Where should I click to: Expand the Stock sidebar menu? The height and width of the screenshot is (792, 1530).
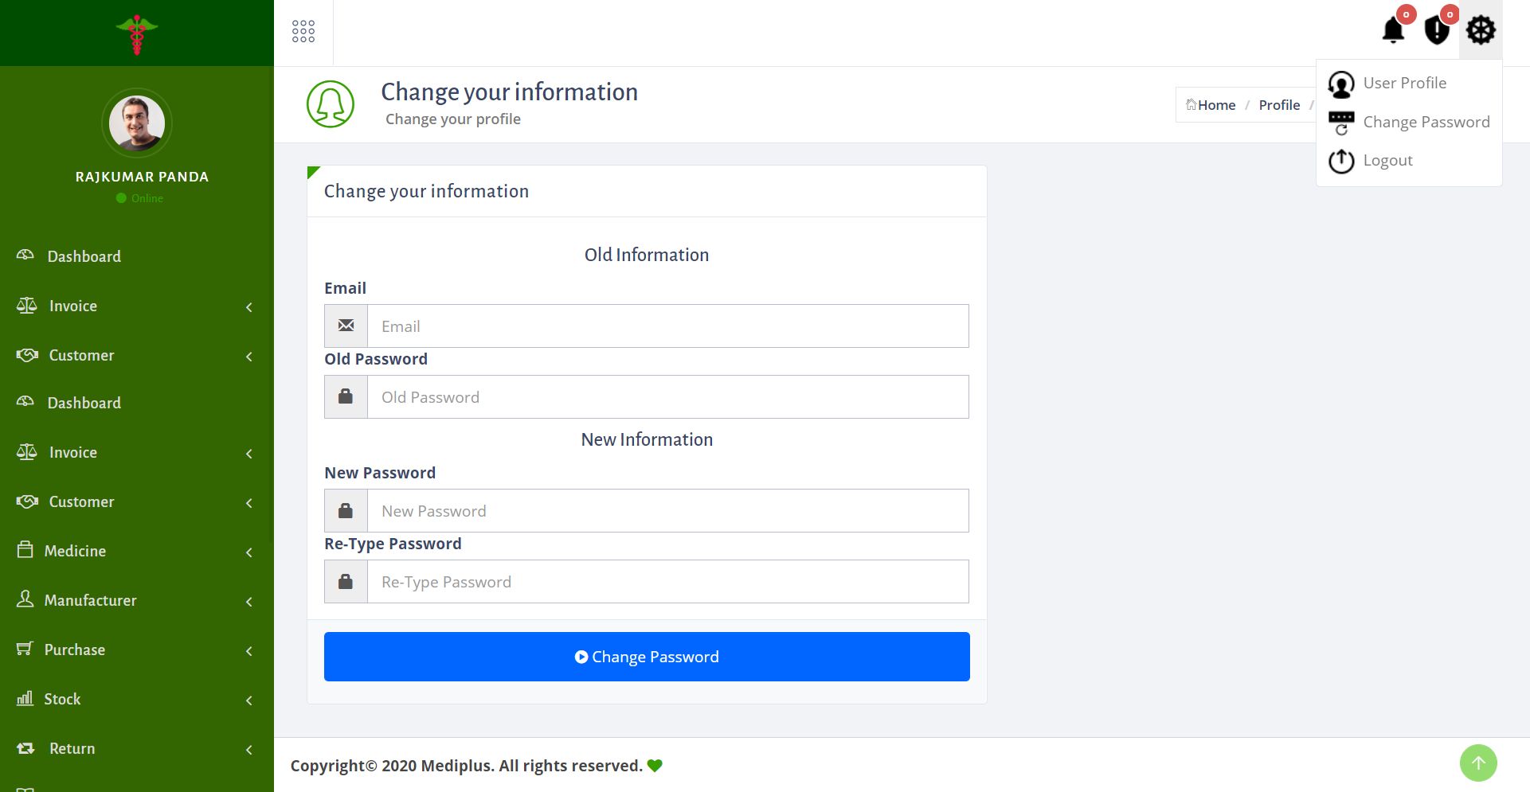tap(62, 699)
